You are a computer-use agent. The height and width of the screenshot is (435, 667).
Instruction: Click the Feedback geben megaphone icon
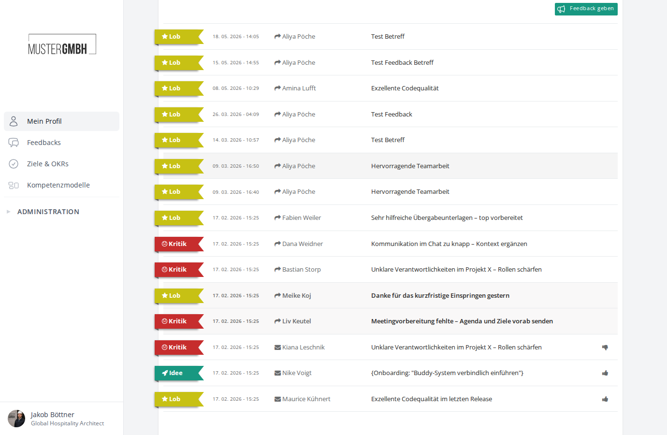click(x=561, y=9)
